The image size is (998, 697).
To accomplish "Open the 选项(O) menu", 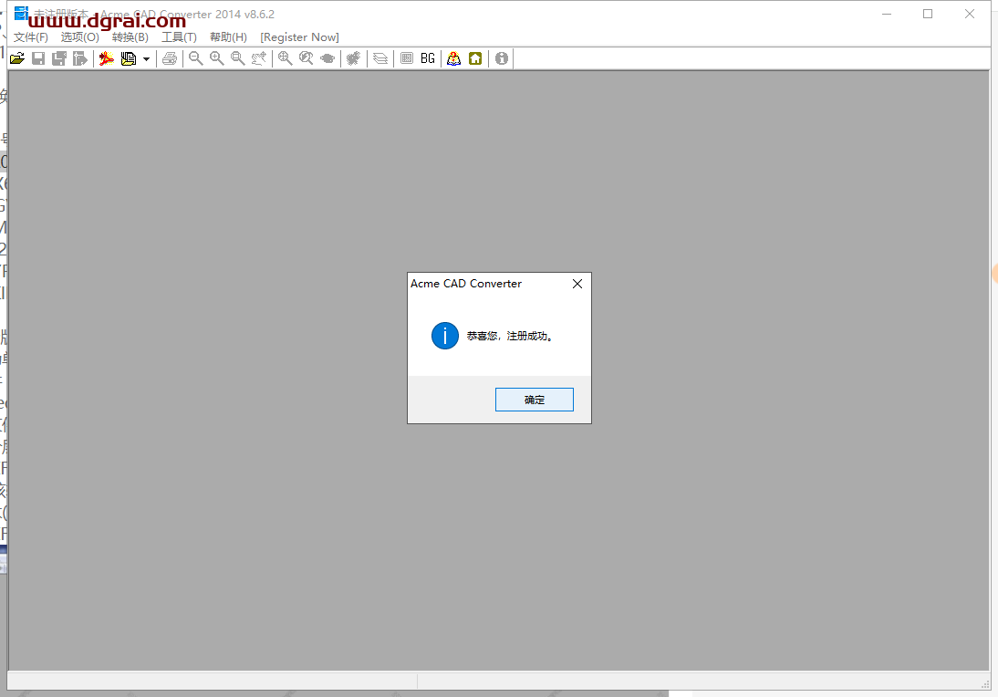I will tap(80, 37).
